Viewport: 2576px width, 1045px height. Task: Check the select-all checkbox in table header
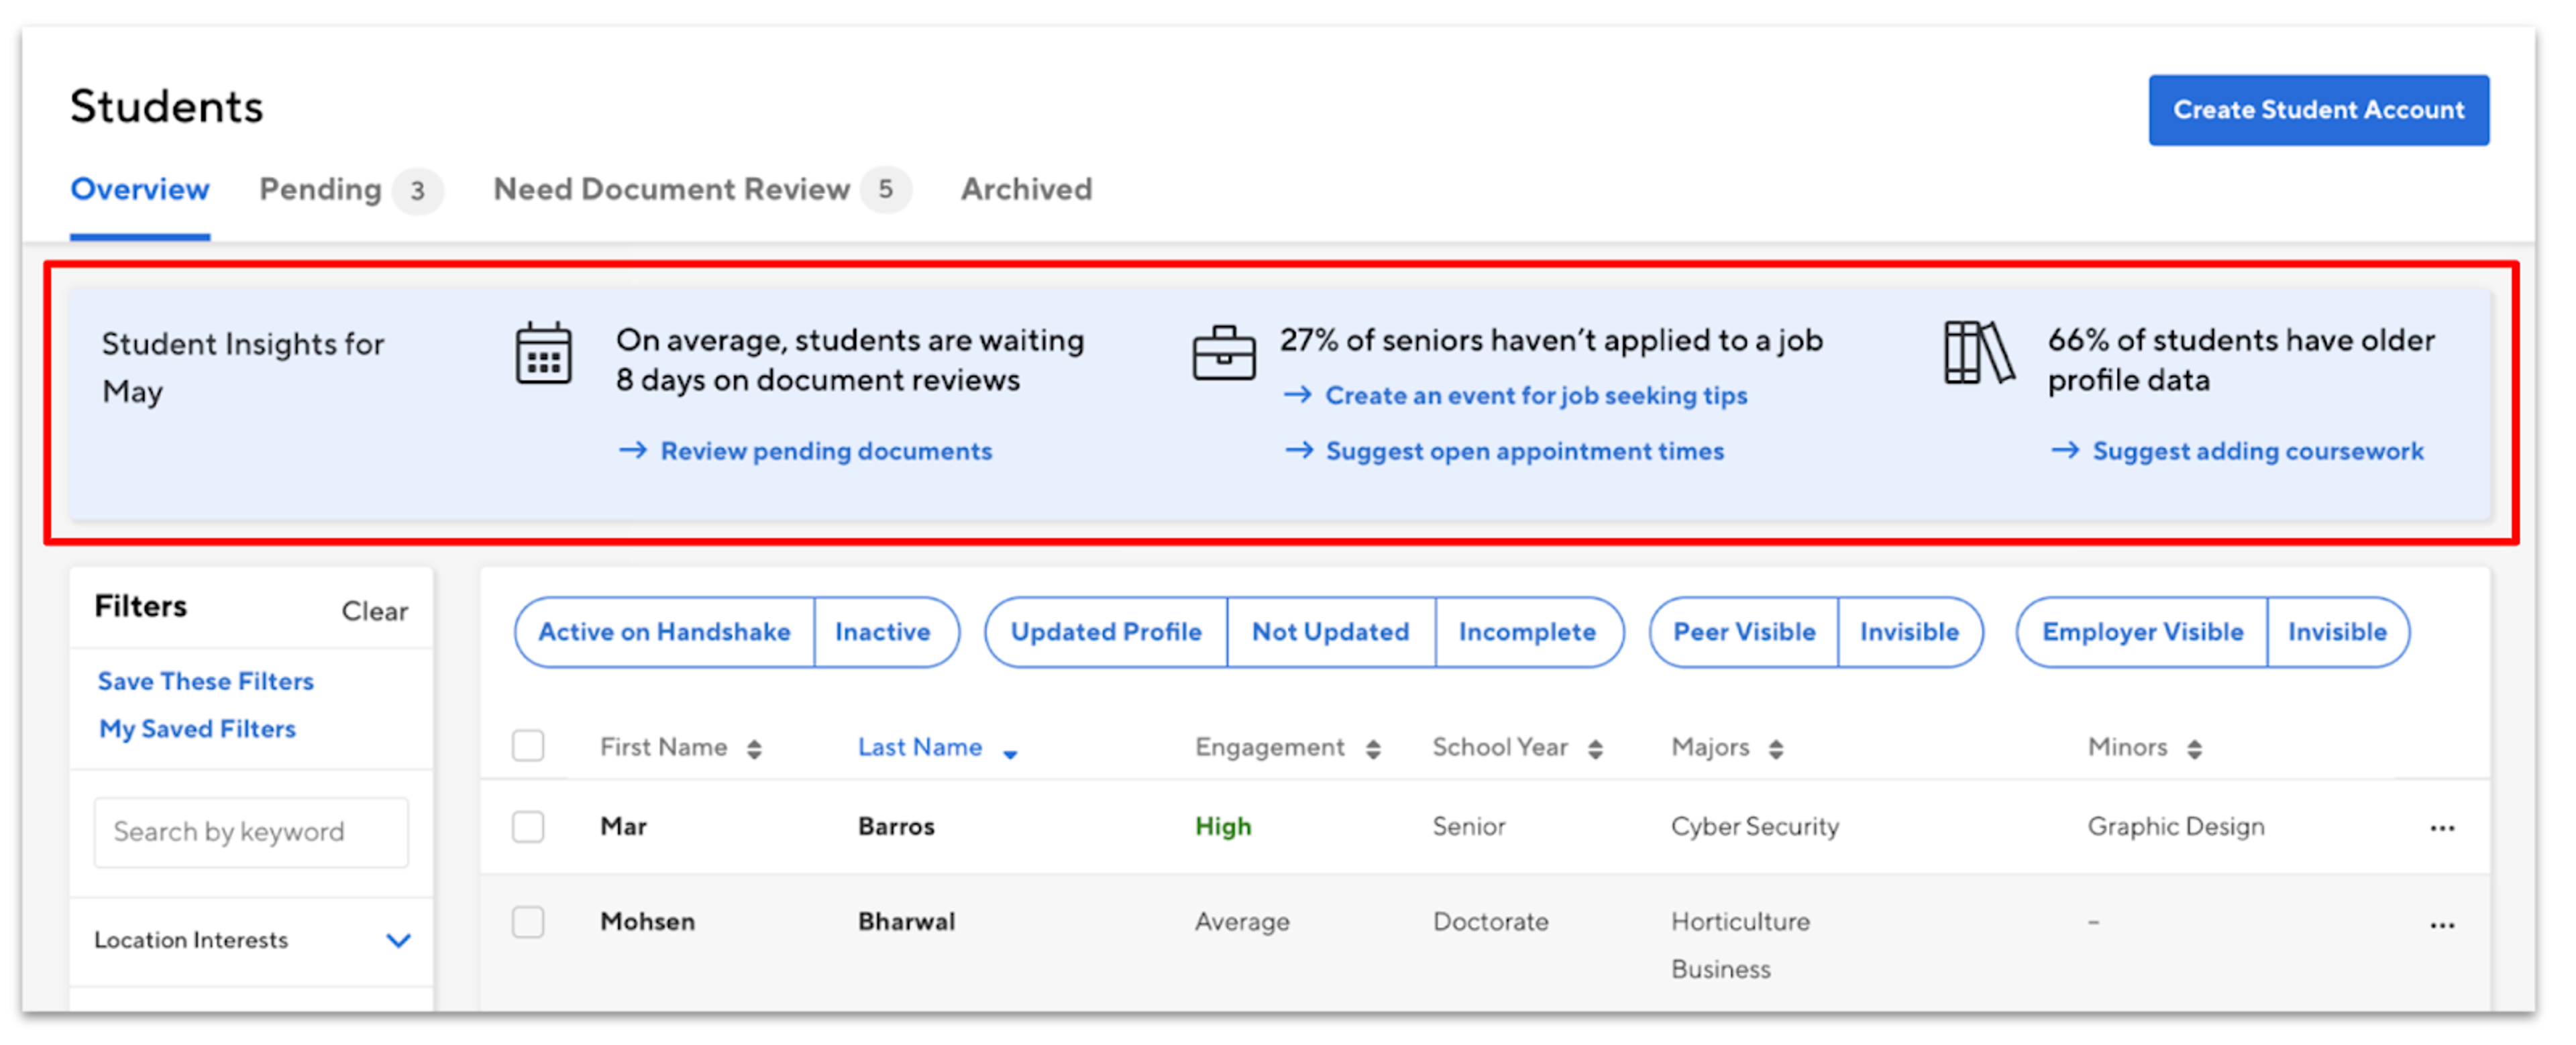tap(528, 746)
